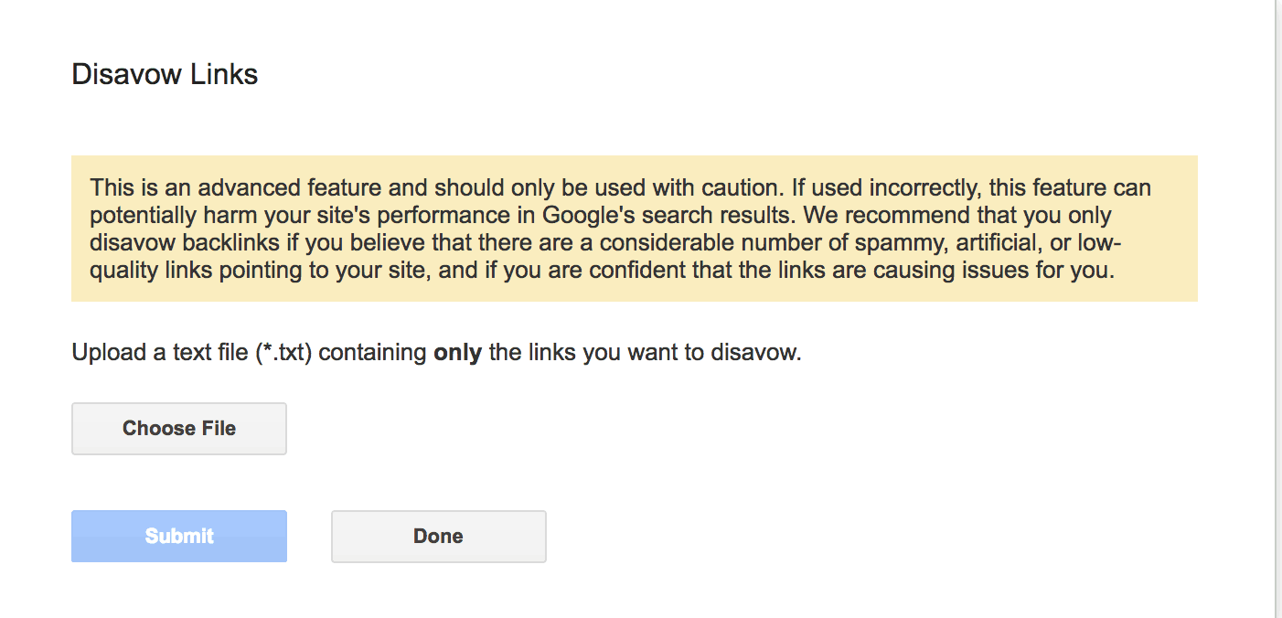Click the Choose File button
Screen dimensions: 1282x618
[179, 429]
